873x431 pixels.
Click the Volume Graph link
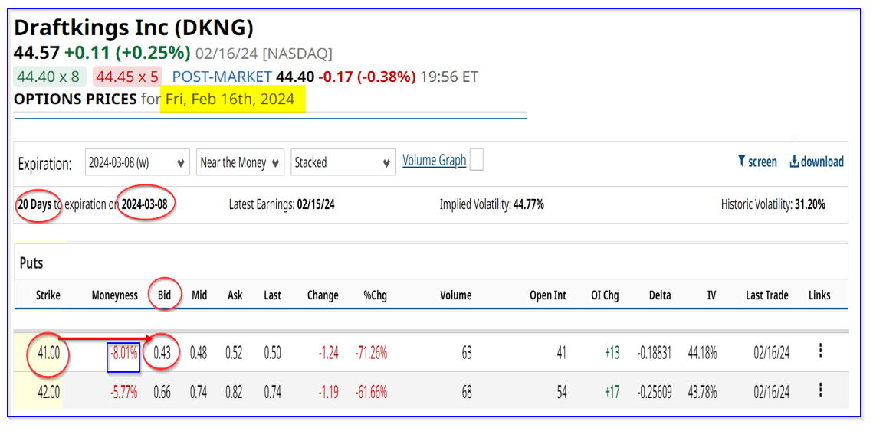[434, 161]
